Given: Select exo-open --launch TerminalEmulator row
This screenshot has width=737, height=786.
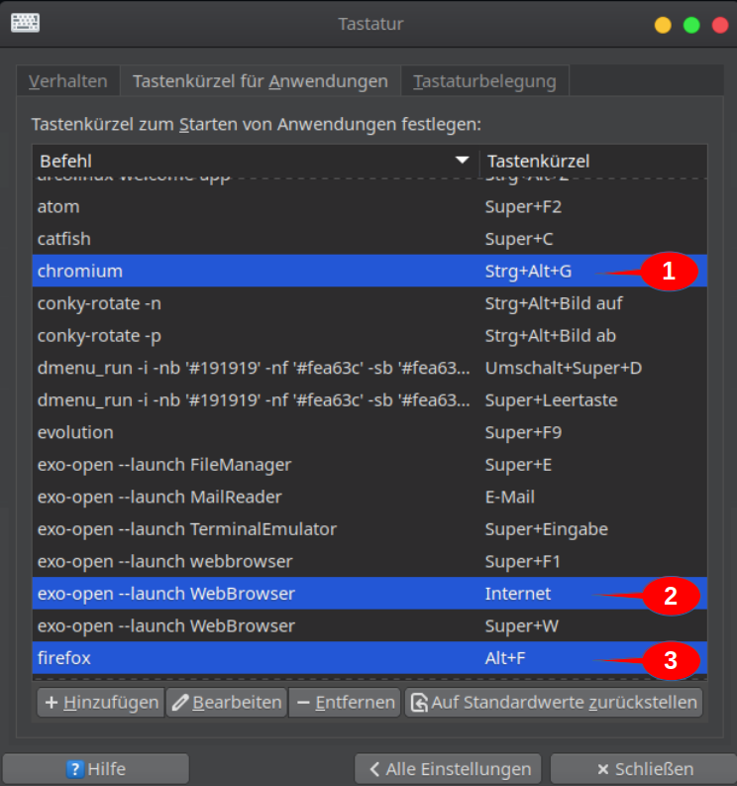Looking at the screenshot, I should [369, 529].
